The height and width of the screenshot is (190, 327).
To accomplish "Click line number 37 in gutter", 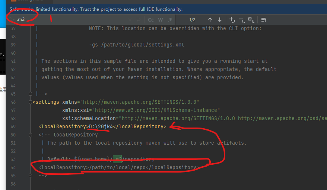I will (x=13, y=29).
